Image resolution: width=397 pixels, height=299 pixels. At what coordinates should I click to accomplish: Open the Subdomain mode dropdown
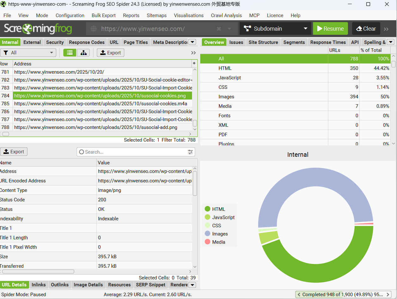pos(276,28)
